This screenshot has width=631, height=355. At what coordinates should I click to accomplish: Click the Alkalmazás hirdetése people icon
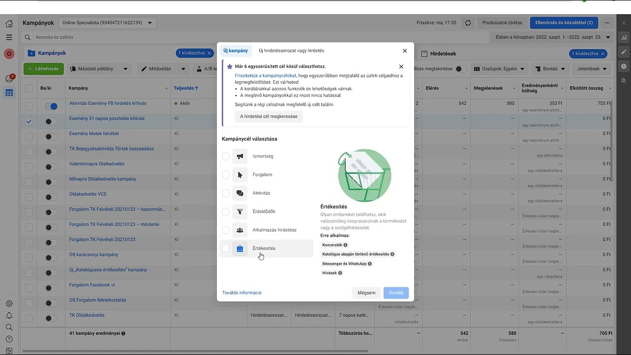click(x=240, y=230)
